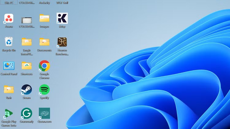This screenshot has height=129, width=230.
Task: Click the Documents folder icon
Action: click(44, 42)
